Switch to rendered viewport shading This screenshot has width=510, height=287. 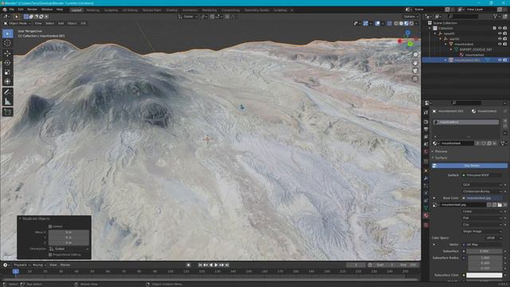coord(411,23)
